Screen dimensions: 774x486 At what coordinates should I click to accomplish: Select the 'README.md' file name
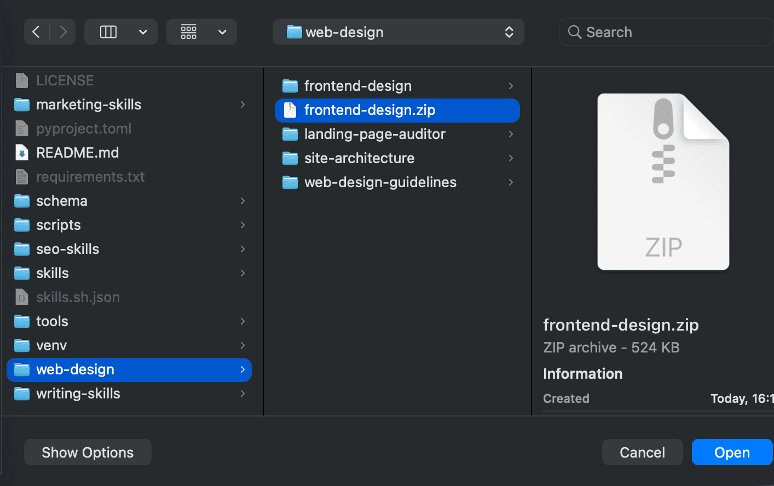78,153
